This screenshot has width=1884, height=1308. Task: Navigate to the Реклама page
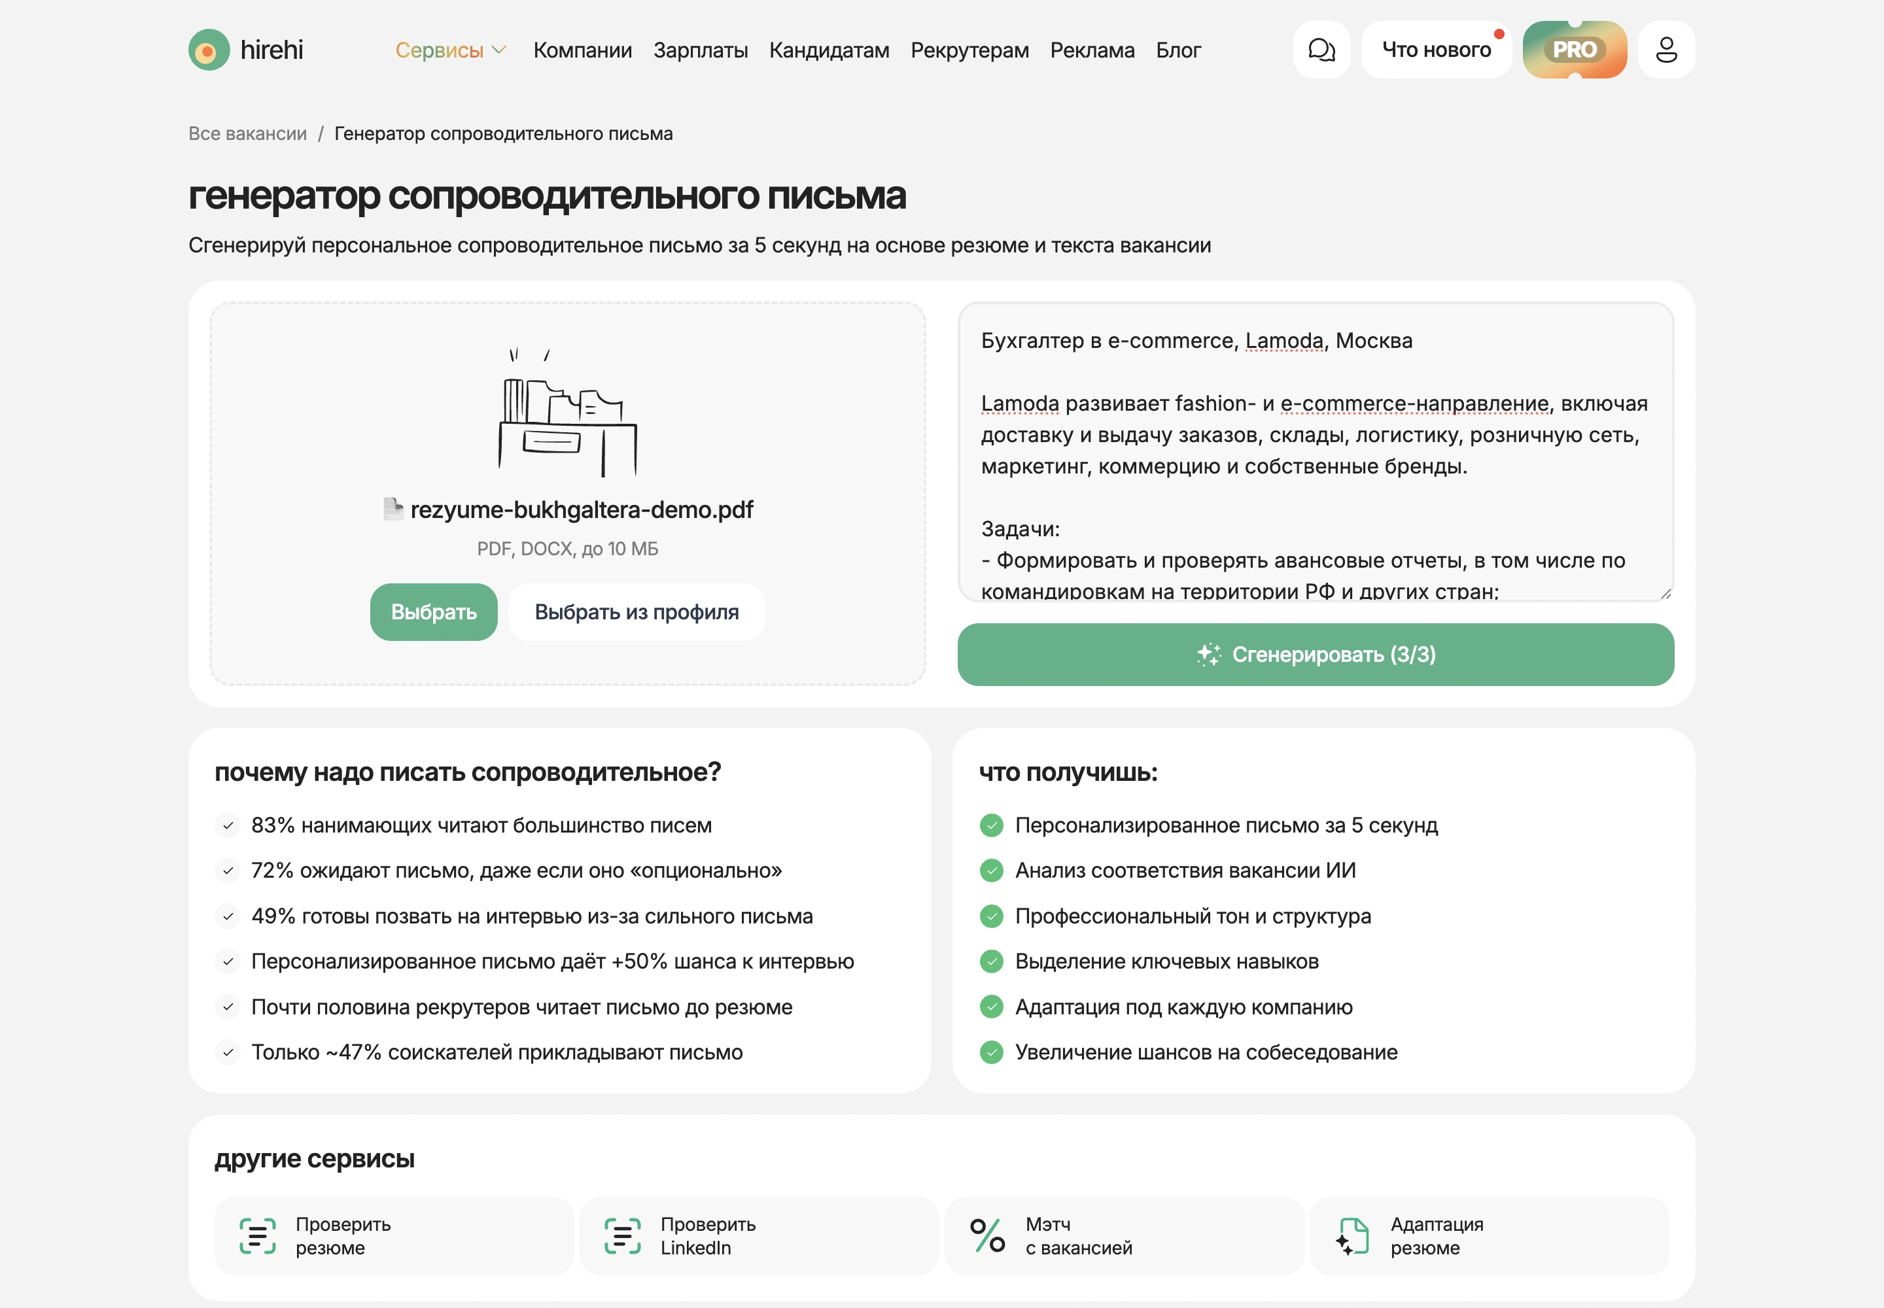[1092, 51]
